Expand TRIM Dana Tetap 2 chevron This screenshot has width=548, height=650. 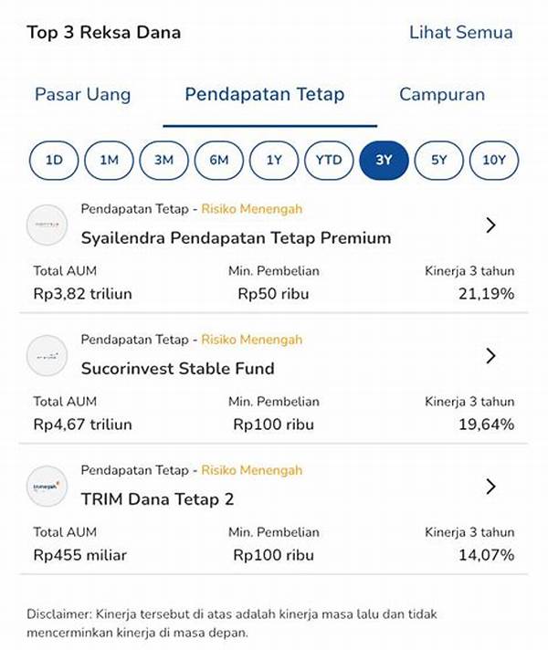tap(490, 487)
